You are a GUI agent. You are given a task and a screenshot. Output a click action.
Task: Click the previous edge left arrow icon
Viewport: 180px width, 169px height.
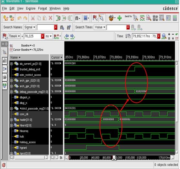pyautogui.click(x=66, y=36)
